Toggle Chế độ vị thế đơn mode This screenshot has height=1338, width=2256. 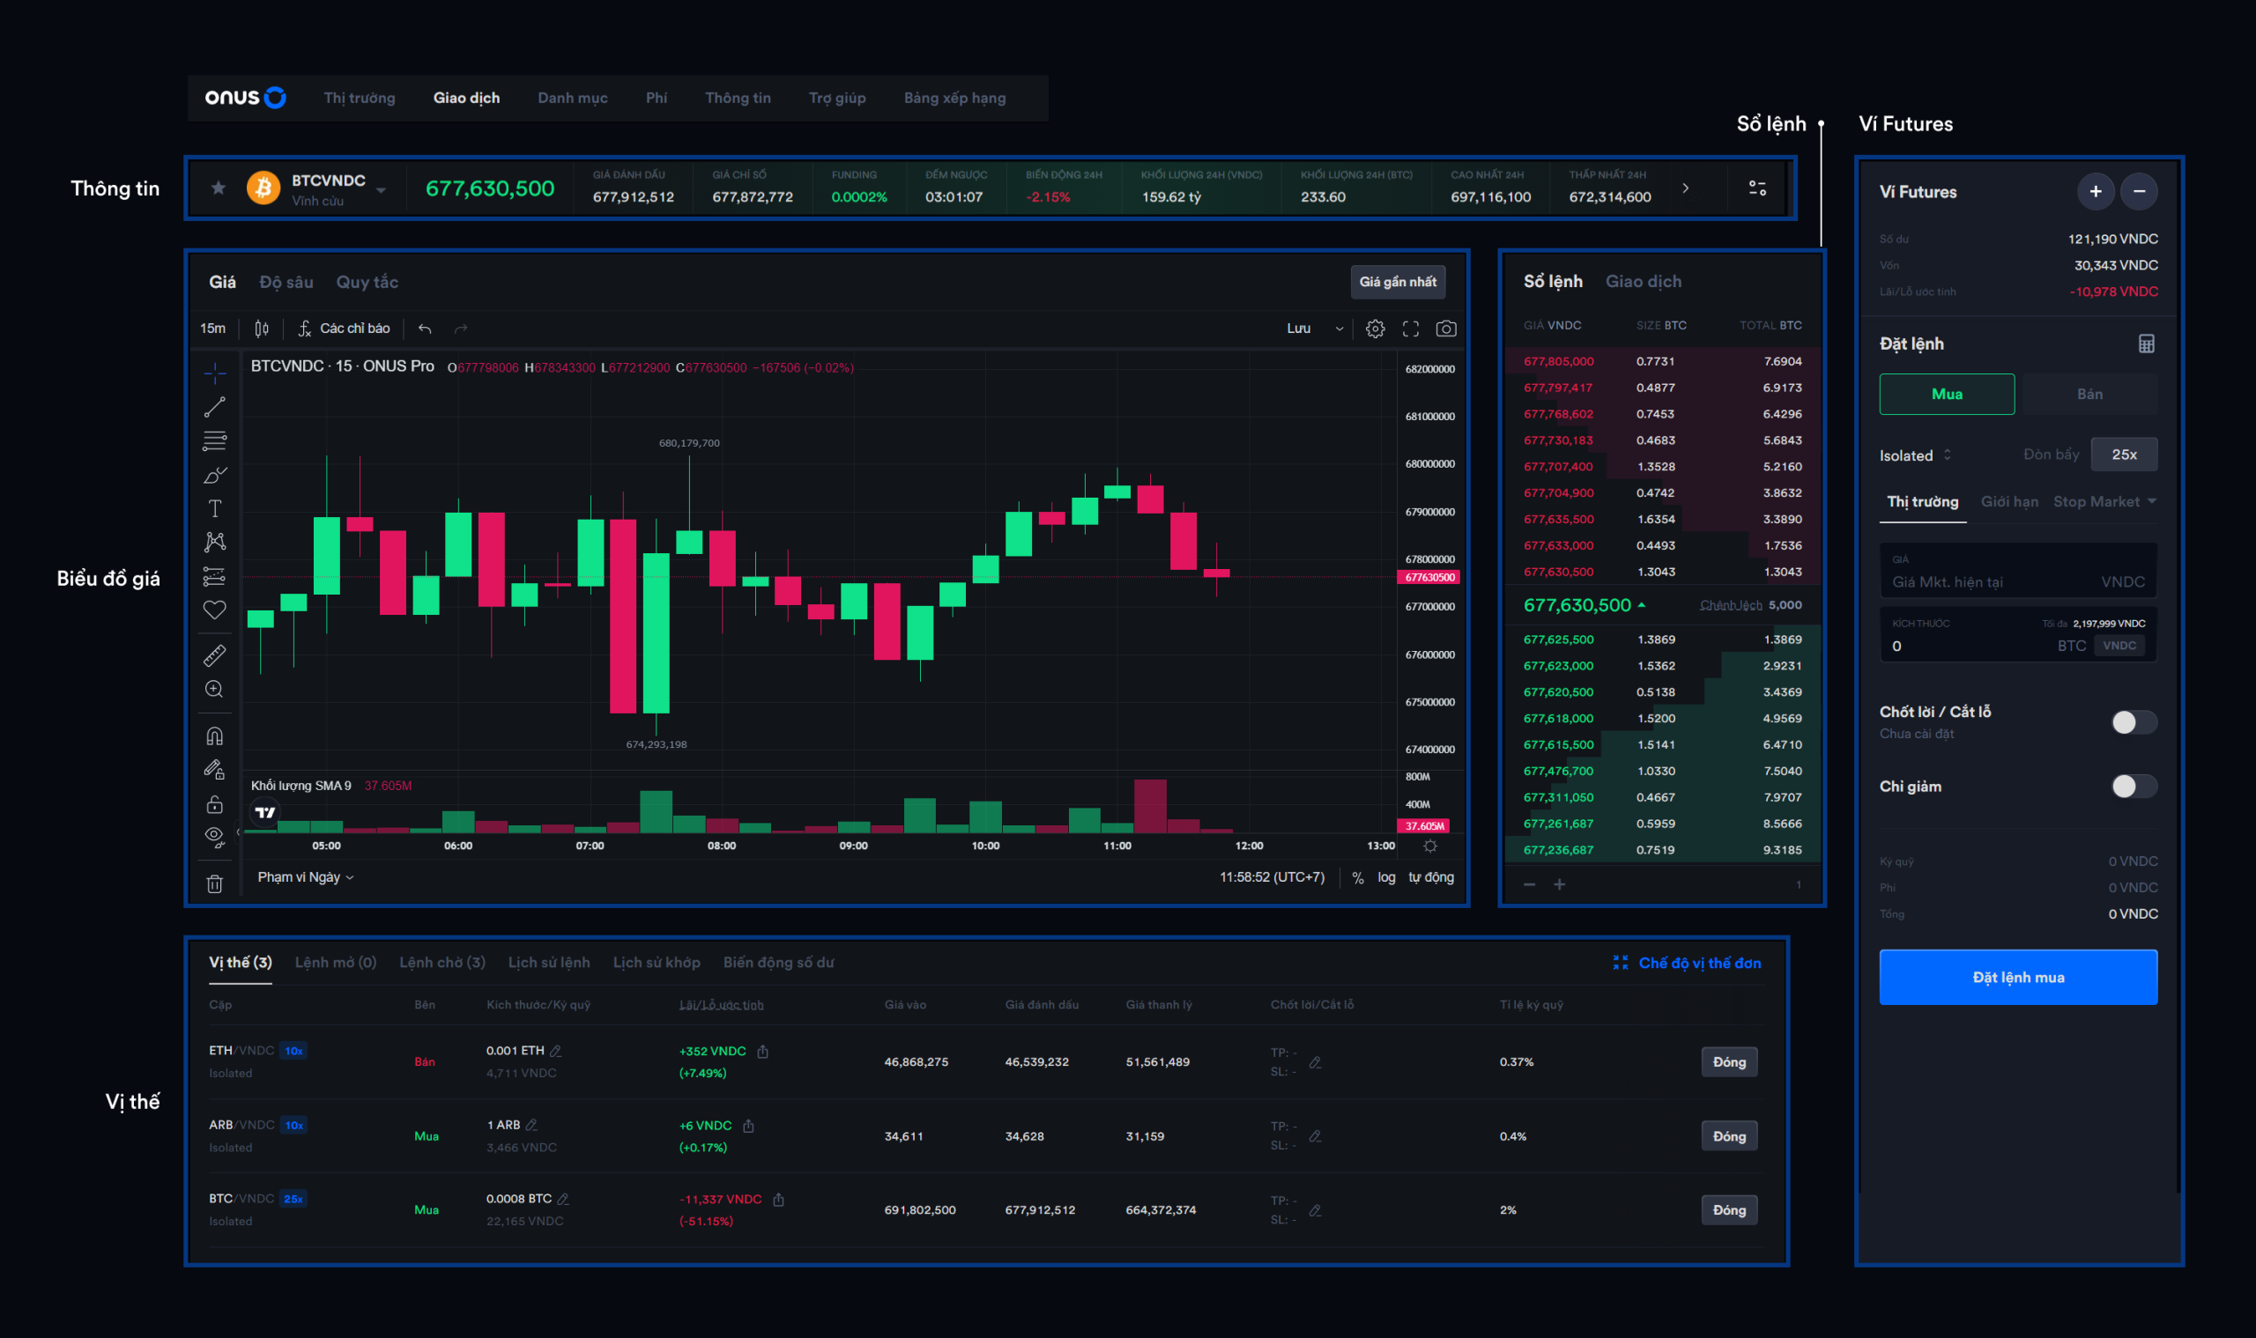click(x=1687, y=963)
